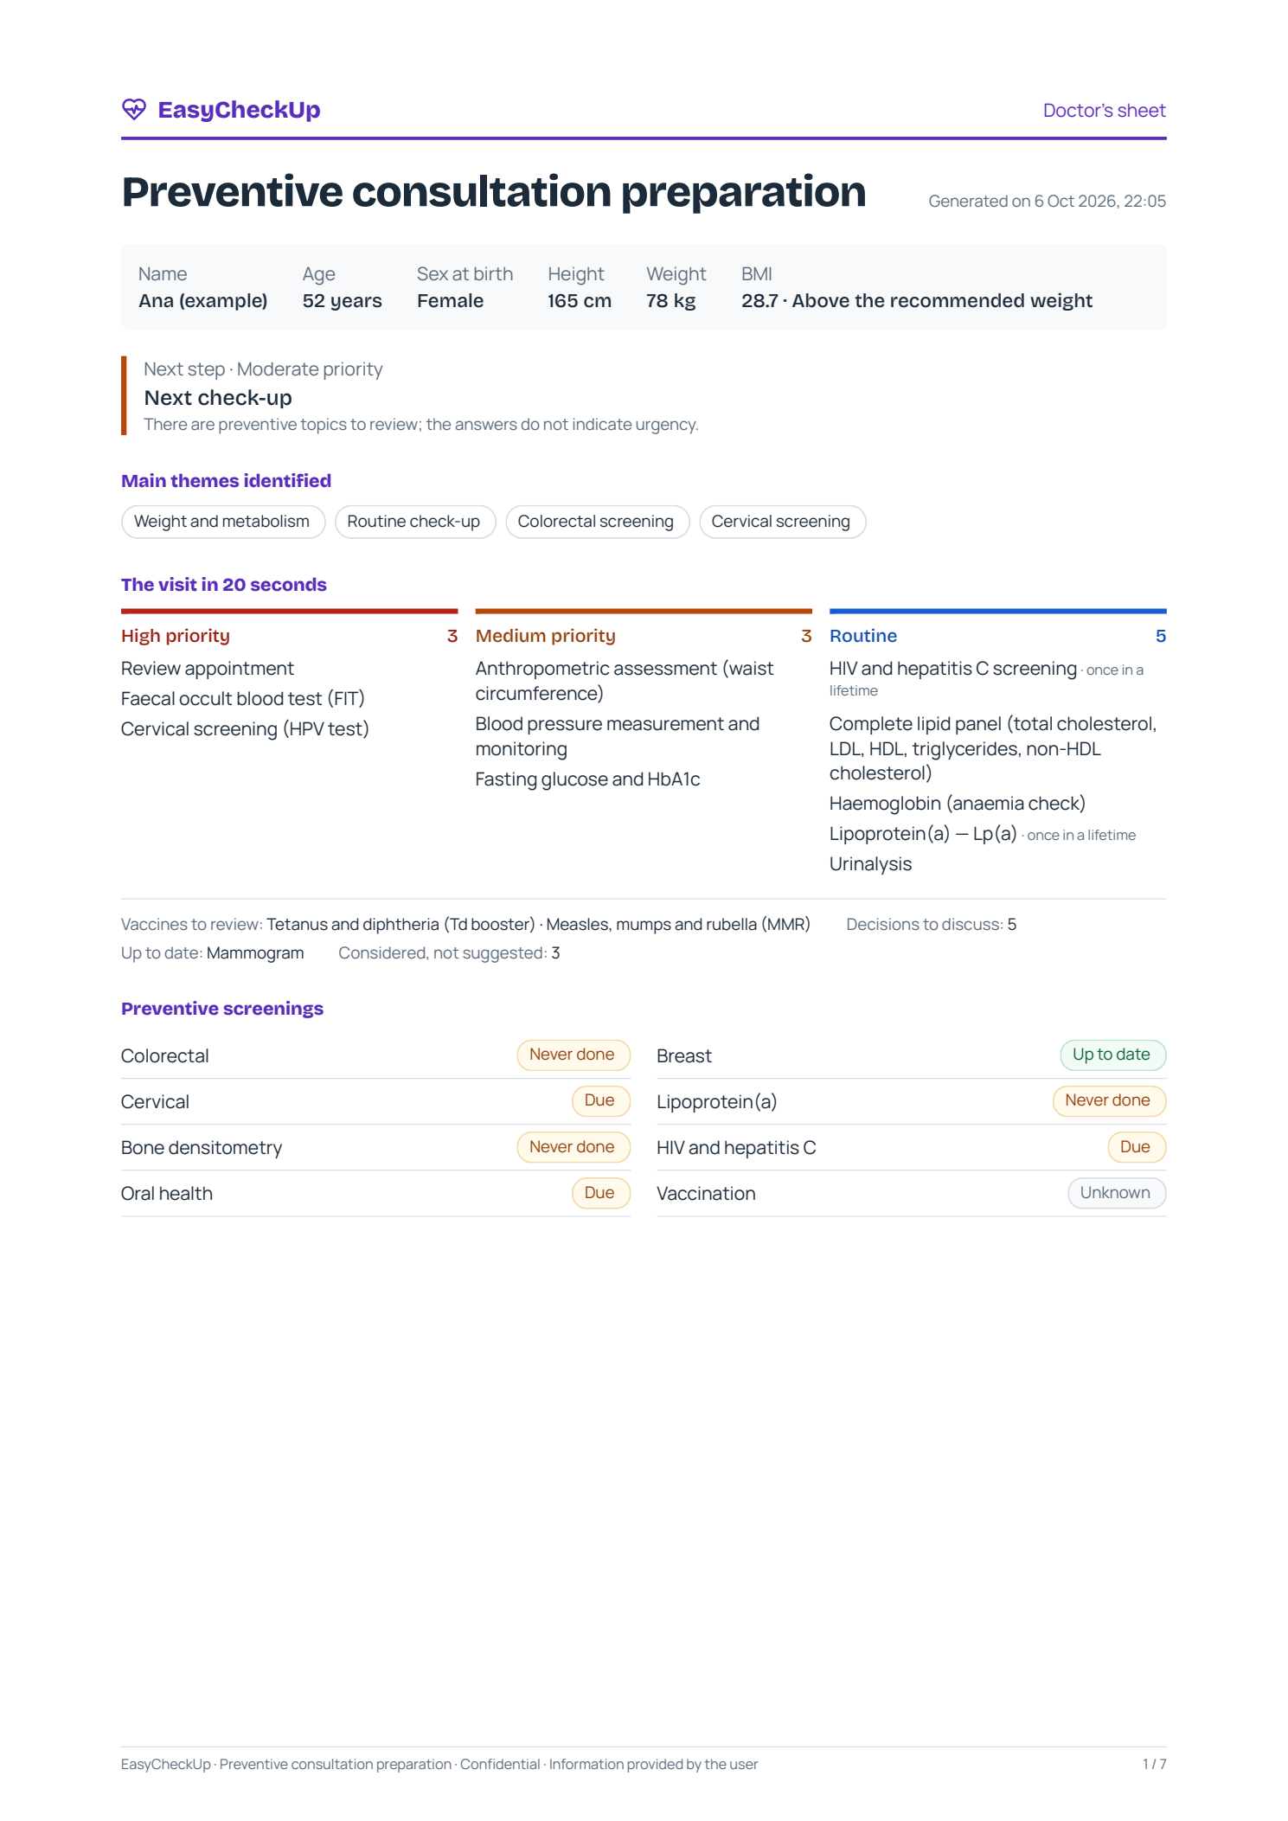
Task: Click the Fasting glucose and HbA1c item
Action: 588,779
